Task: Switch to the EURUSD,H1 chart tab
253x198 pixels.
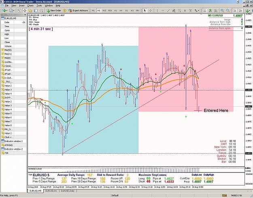Action: (x=51, y=191)
